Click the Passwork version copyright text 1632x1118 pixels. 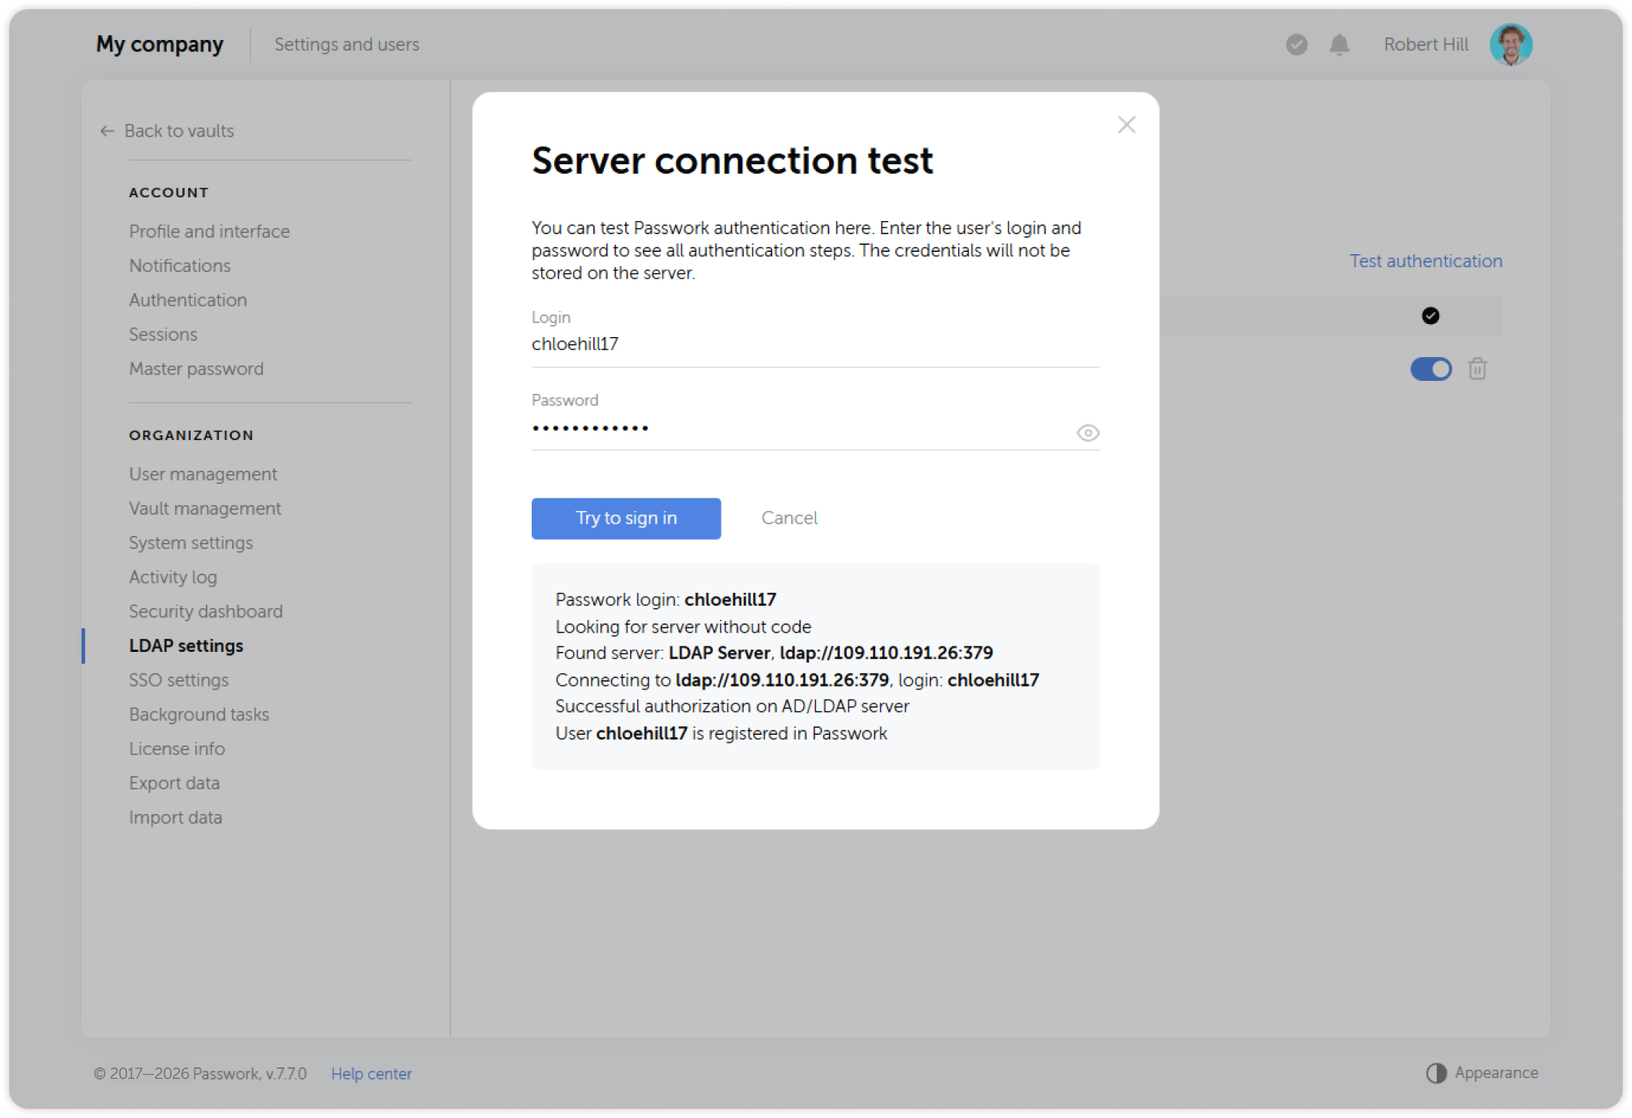pos(200,1073)
